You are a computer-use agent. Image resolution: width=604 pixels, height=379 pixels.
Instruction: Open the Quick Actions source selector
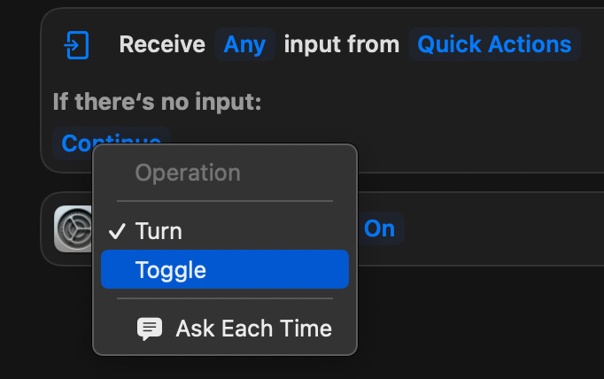pyautogui.click(x=494, y=44)
